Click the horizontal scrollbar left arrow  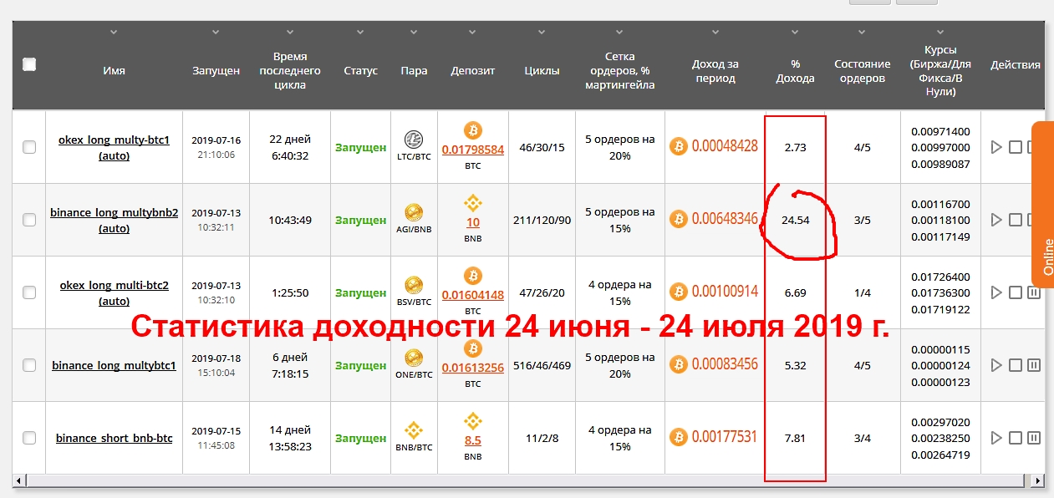tap(19, 481)
